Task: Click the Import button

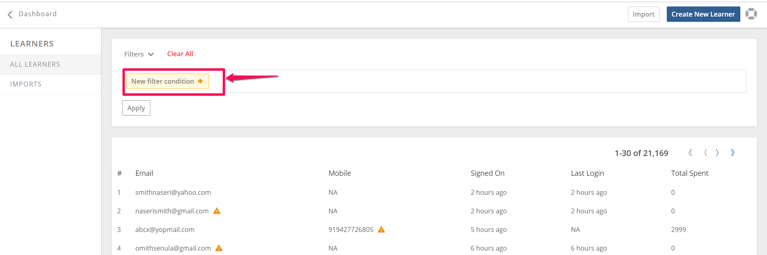Action: [644, 14]
